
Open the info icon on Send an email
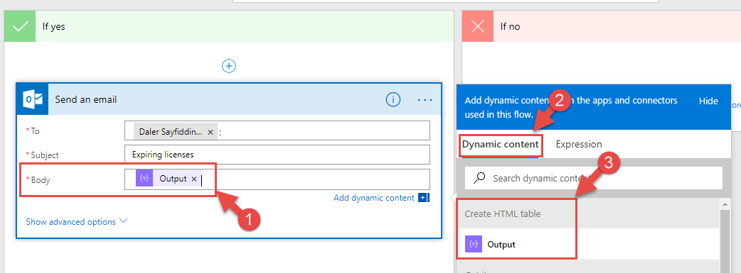pos(393,99)
